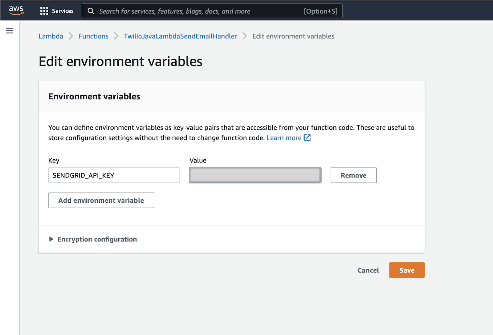Screen dimensions: 493x335
Task: Expand the Encryption configuration section
Action: pyautogui.click(x=93, y=239)
